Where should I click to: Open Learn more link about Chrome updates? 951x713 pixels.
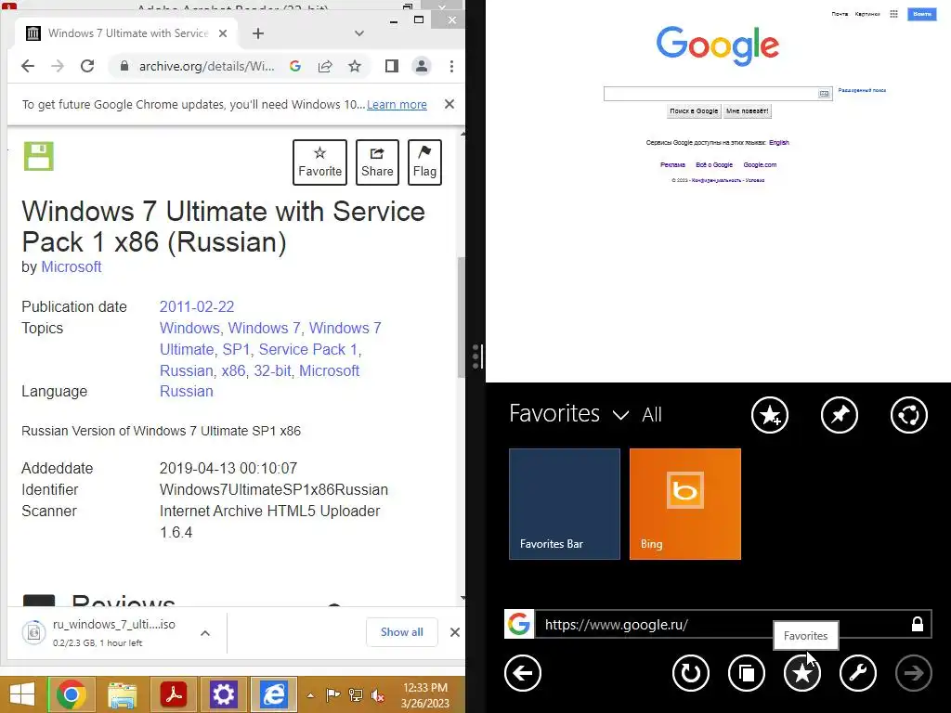tap(397, 104)
